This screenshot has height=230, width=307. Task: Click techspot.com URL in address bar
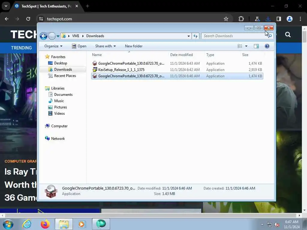click(60, 19)
